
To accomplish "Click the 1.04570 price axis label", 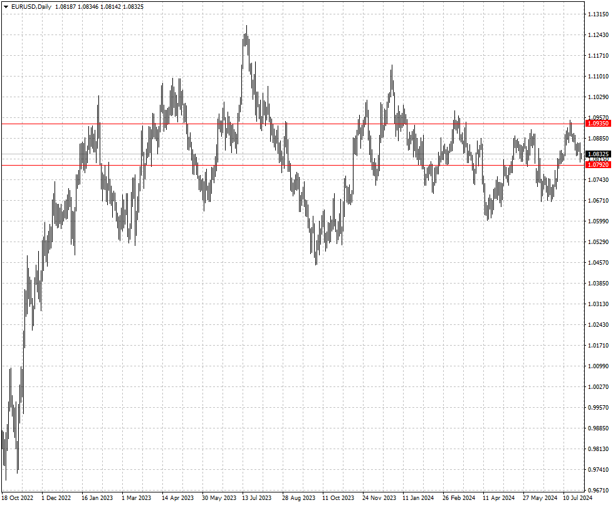I will point(598,263).
